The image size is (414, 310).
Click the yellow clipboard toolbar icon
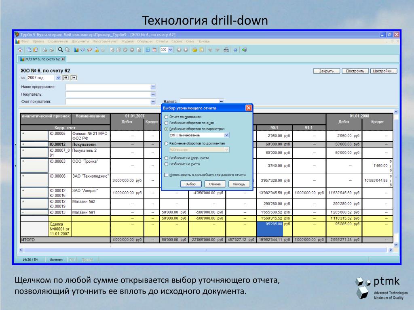(x=195, y=50)
